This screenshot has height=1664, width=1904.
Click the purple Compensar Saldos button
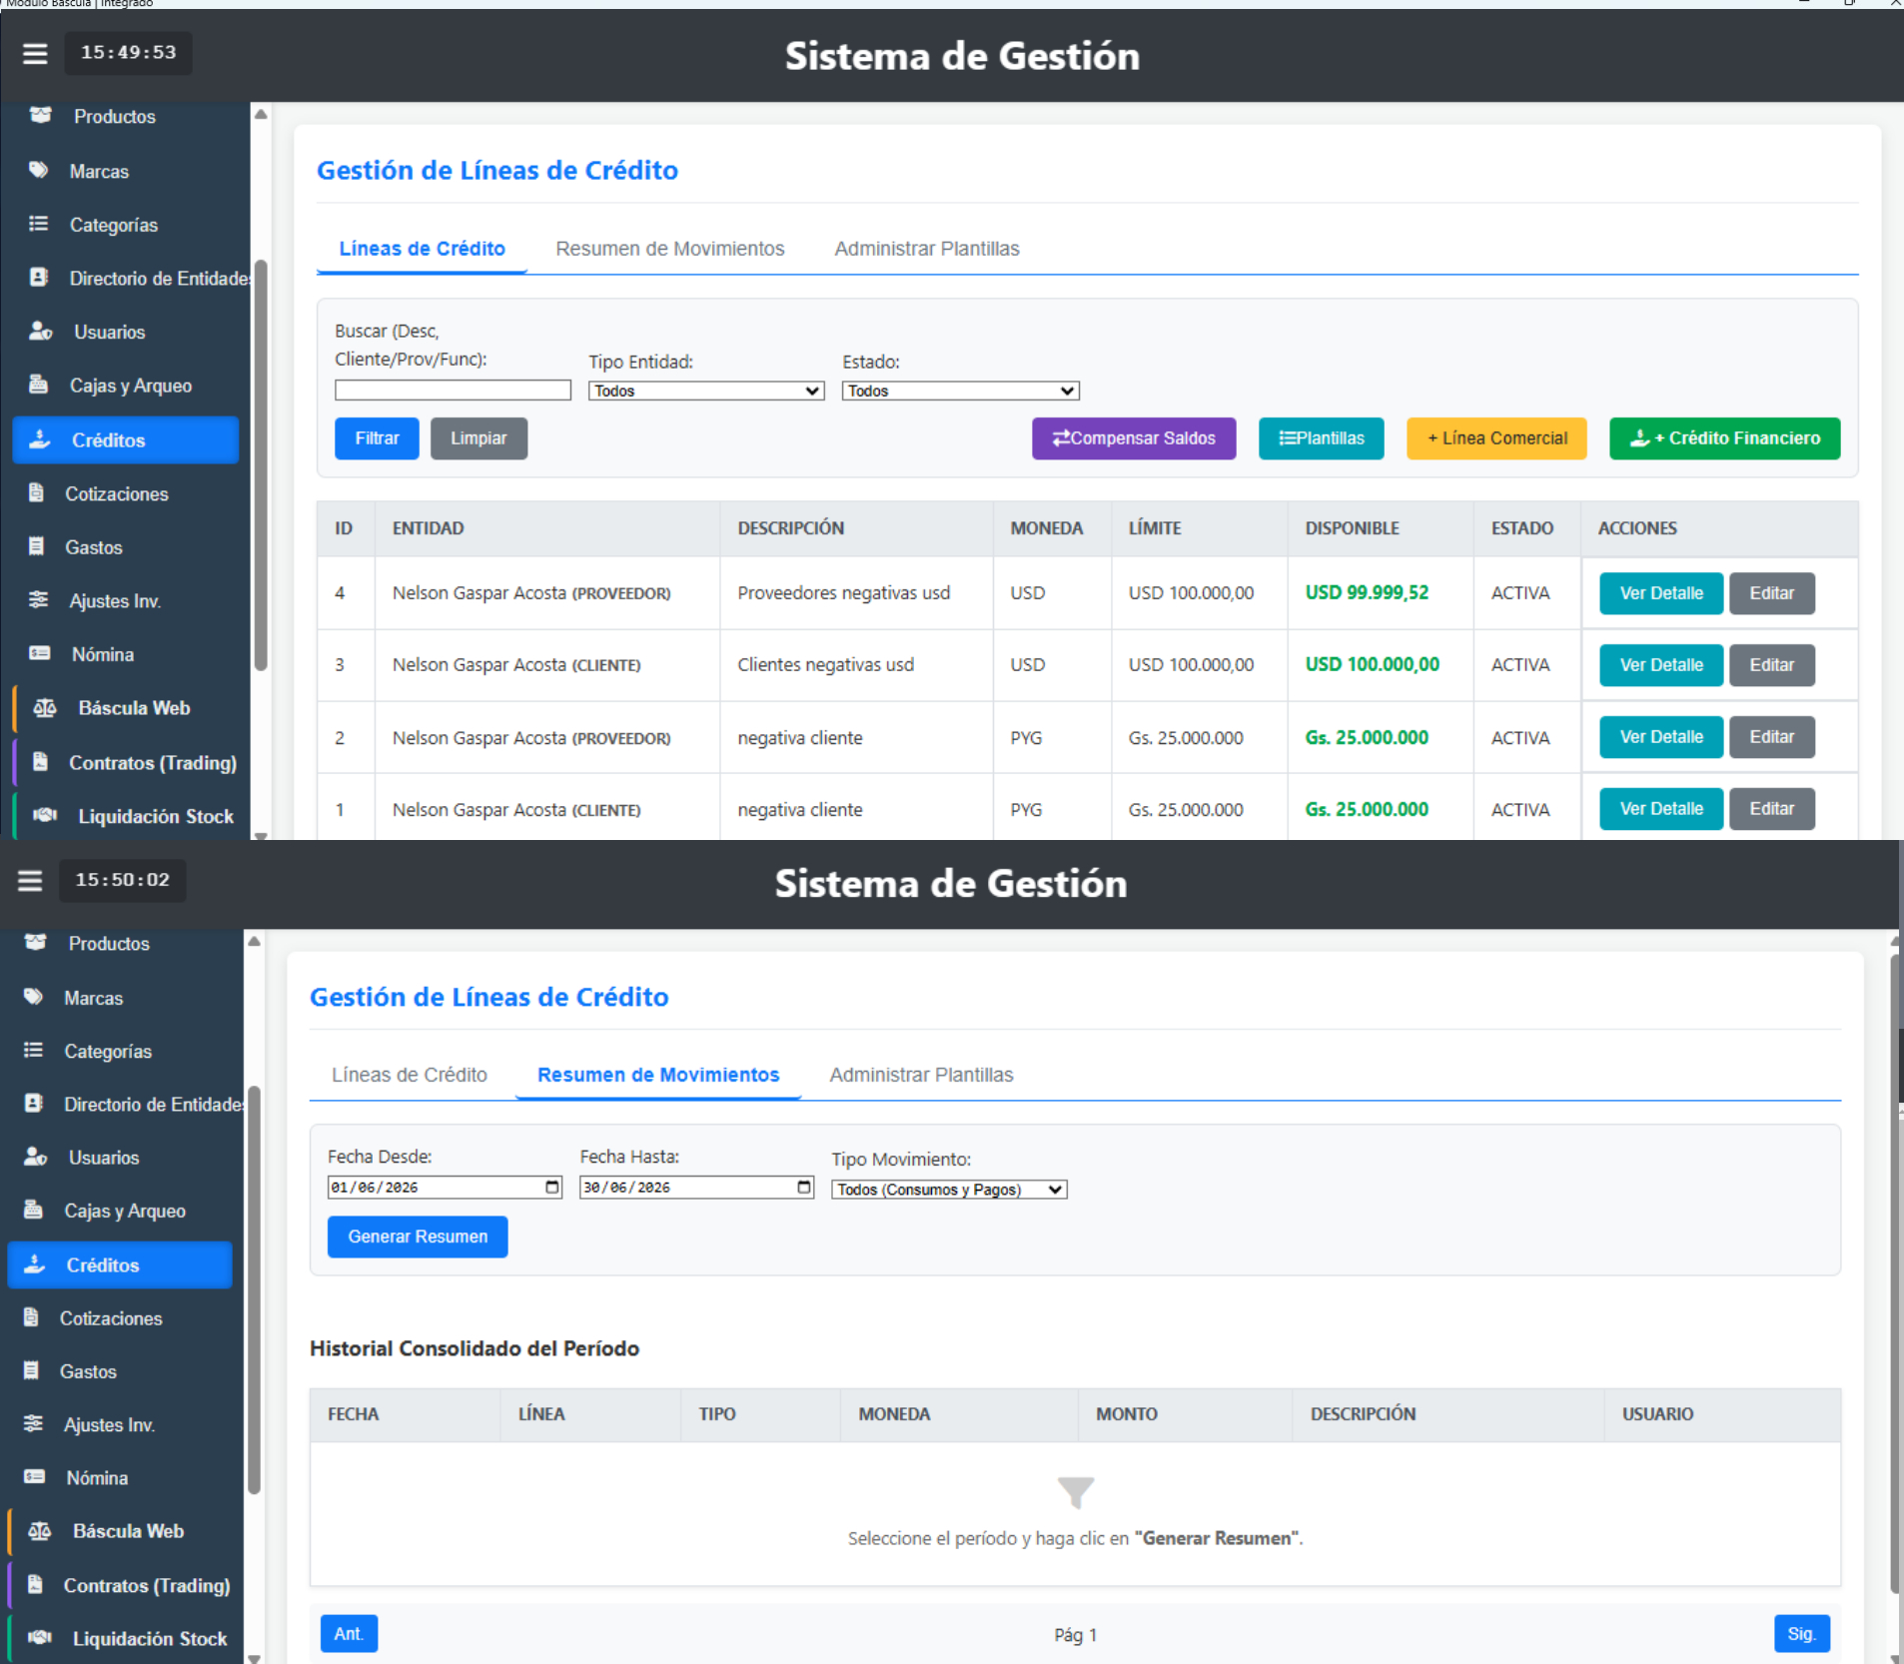tap(1134, 438)
